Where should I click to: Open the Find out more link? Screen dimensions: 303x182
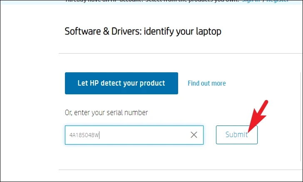pyautogui.click(x=207, y=83)
